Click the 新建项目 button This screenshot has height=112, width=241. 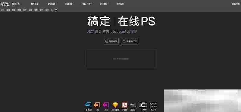click(111, 41)
